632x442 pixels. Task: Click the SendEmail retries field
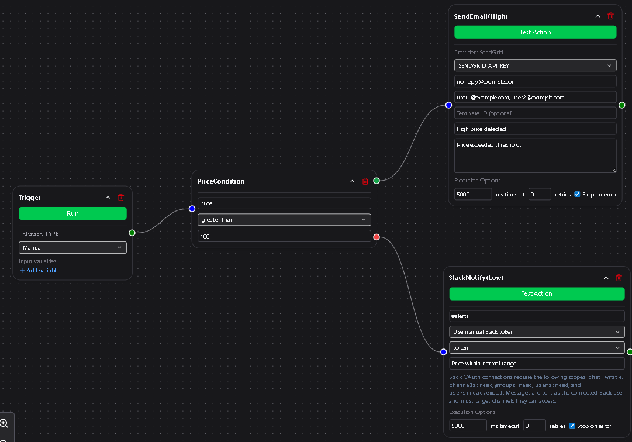click(x=540, y=194)
